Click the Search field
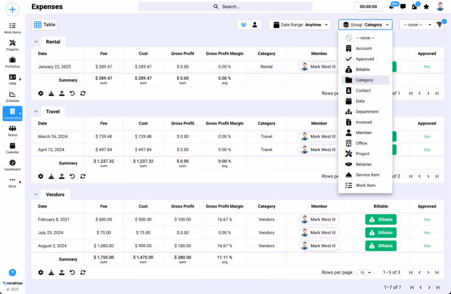 click(x=225, y=7)
